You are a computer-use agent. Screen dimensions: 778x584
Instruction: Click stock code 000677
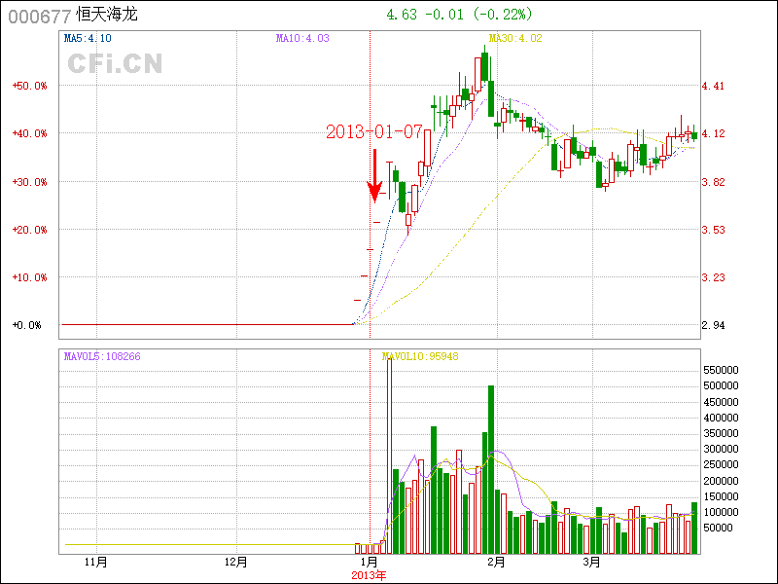[39, 17]
